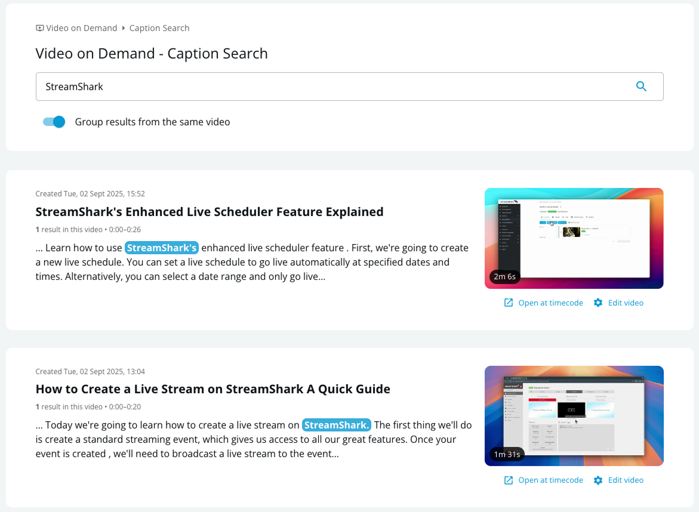Click gear icon for Quick Guide video

[x=598, y=480]
